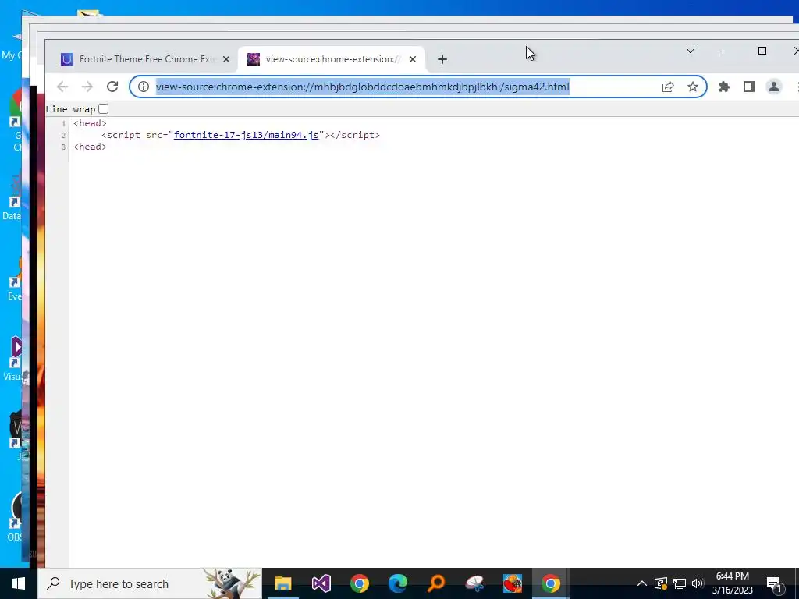The height and width of the screenshot is (599, 799).
Task: Click the panda search highlight image
Action: 232,583
